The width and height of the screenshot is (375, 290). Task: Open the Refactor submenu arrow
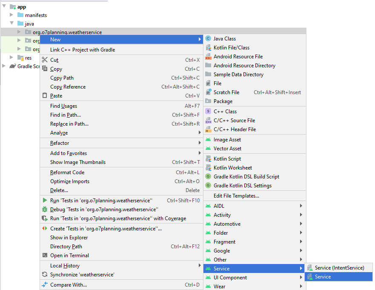tap(200, 143)
